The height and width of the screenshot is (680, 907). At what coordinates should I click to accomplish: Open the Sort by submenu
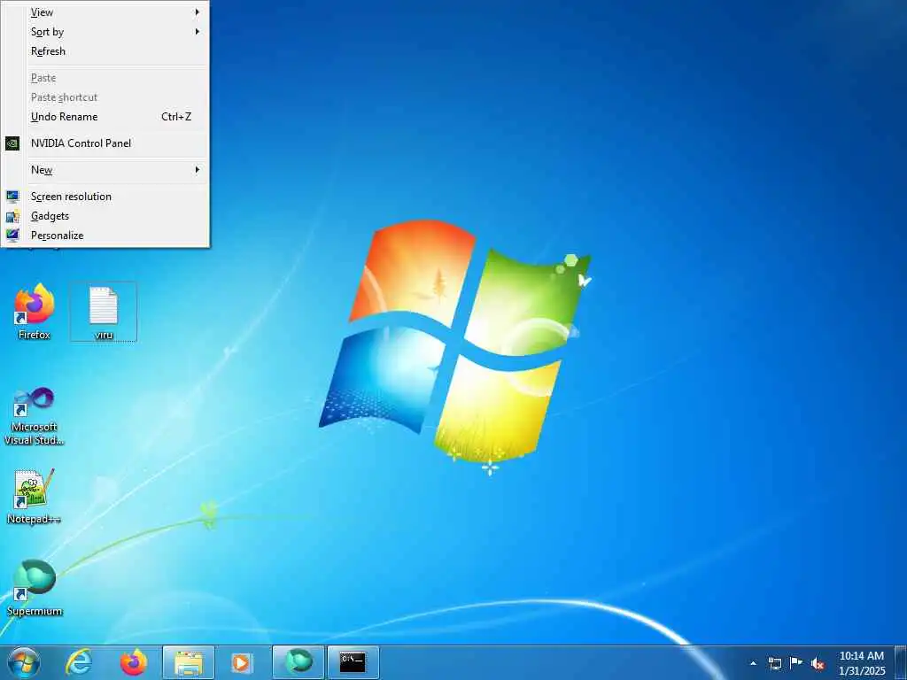105,32
